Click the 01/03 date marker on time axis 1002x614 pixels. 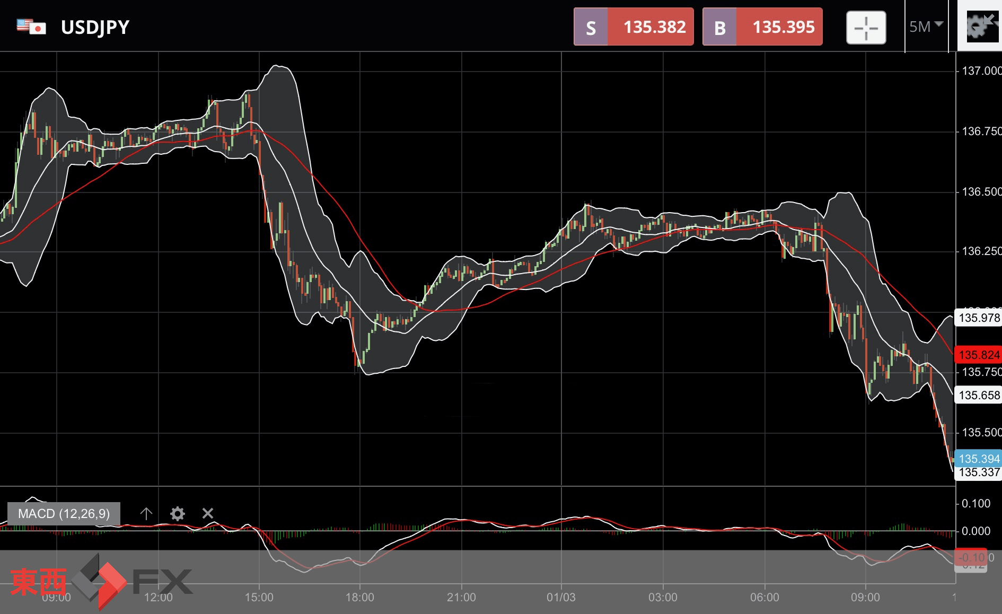(x=561, y=597)
